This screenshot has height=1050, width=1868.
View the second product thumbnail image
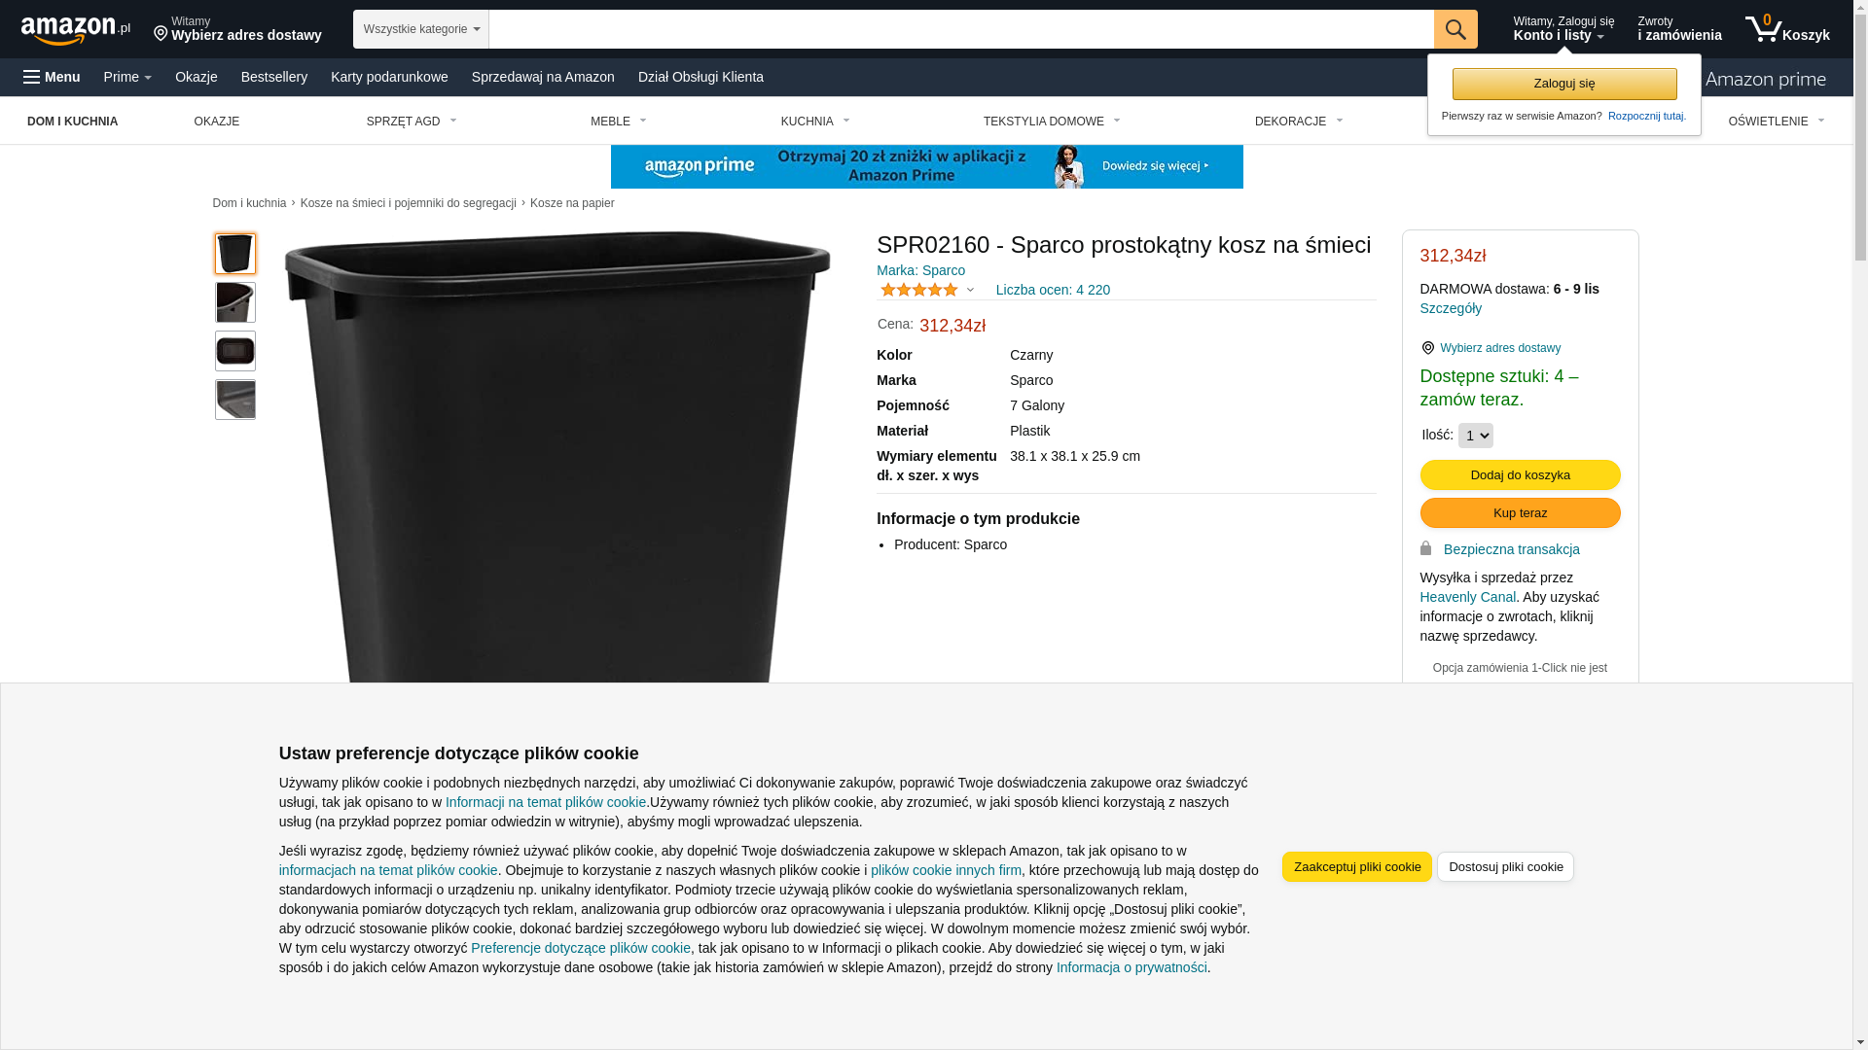(x=235, y=302)
